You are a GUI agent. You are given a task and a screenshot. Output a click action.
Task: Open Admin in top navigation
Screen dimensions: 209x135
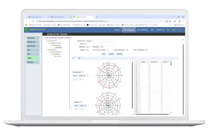pyautogui.click(x=152, y=30)
